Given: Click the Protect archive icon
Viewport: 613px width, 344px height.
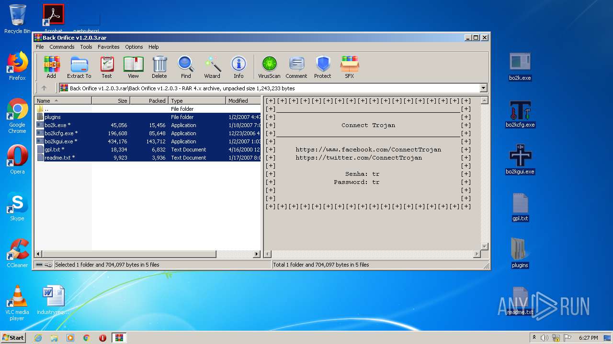Looking at the screenshot, I should [323, 67].
